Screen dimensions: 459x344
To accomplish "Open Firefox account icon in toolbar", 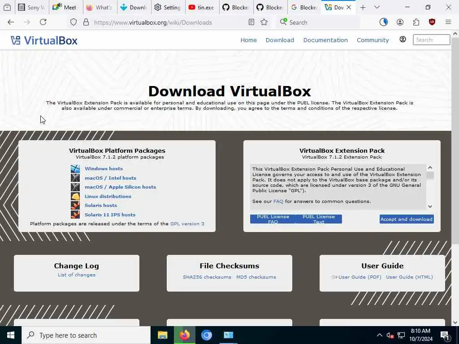I will [400, 22].
